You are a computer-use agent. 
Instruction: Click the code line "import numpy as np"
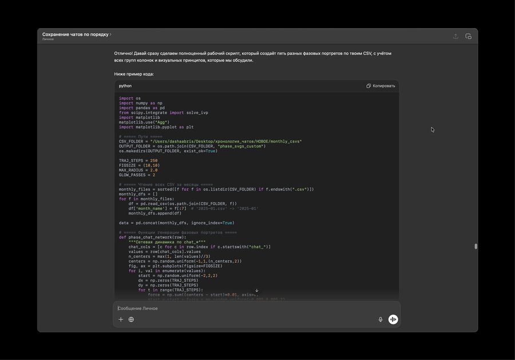coord(141,103)
